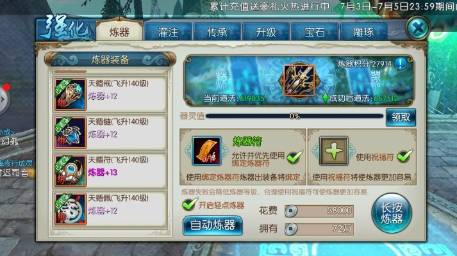Select the 天循符 talisman equipment icon
Image resolution: width=457 pixels, height=256 pixels.
[x=71, y=171]
